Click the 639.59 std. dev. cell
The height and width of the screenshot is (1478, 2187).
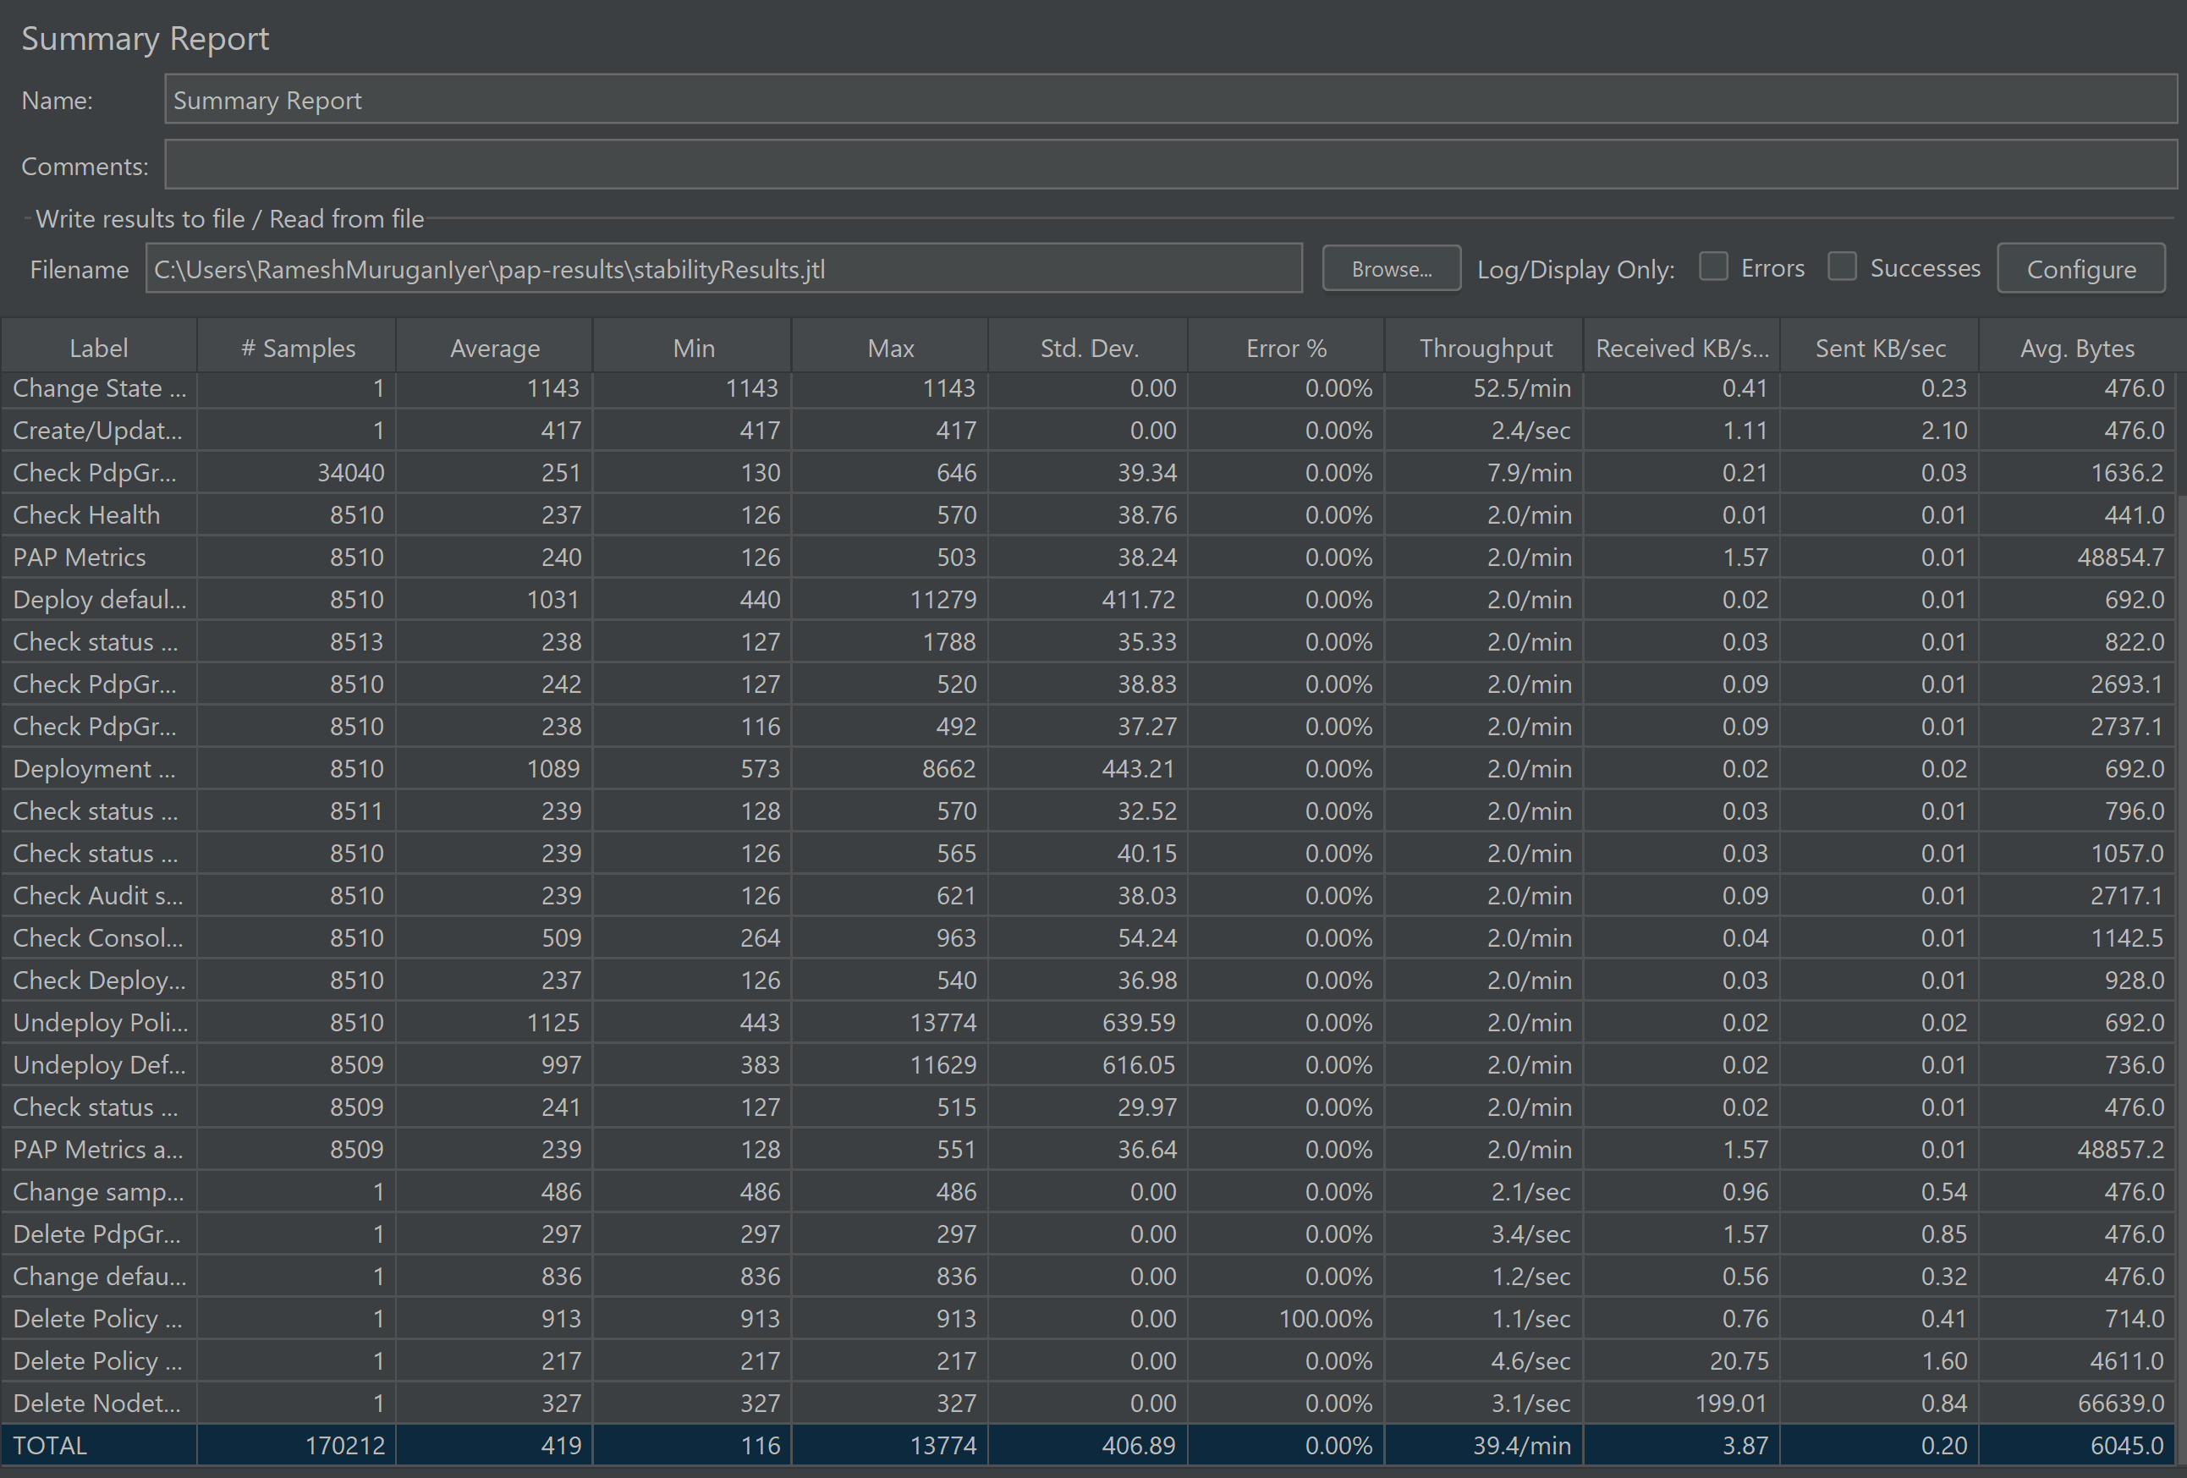(1089, 1023)
